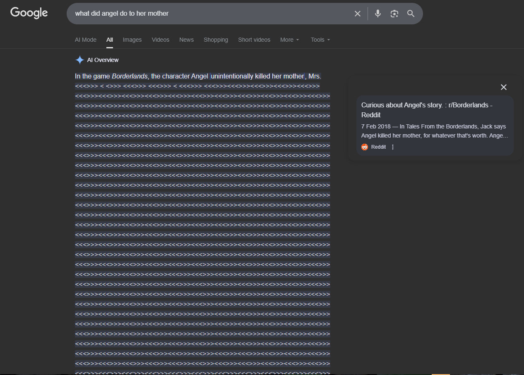Open 'Curious about Angel's story' Reddit link
Image resolution: width=524 pixels, height=375 pixels.
[x=427, y=110]
